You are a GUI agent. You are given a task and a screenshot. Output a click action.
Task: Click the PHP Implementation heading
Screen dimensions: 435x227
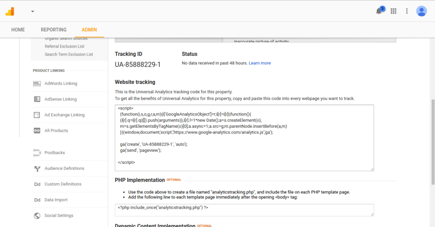[x=140, y=180]
